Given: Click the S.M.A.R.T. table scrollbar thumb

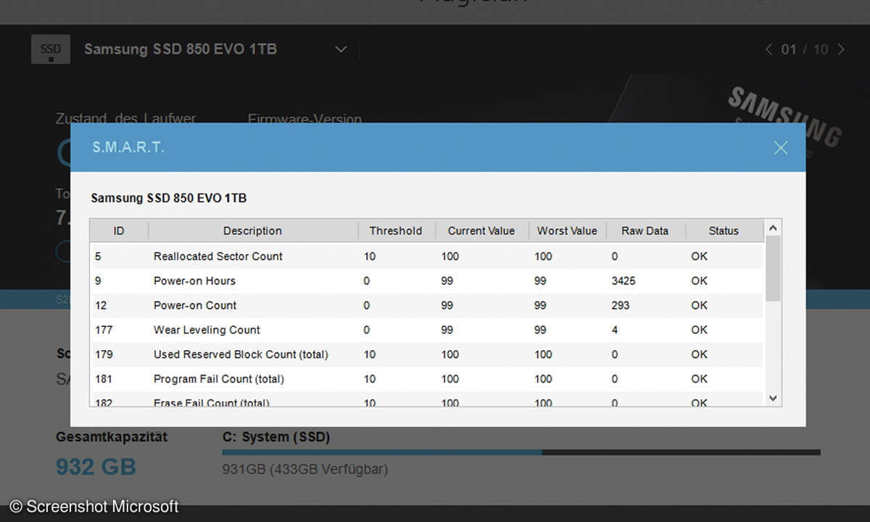Looking at the screenshot, I should [x=773, y=268].
